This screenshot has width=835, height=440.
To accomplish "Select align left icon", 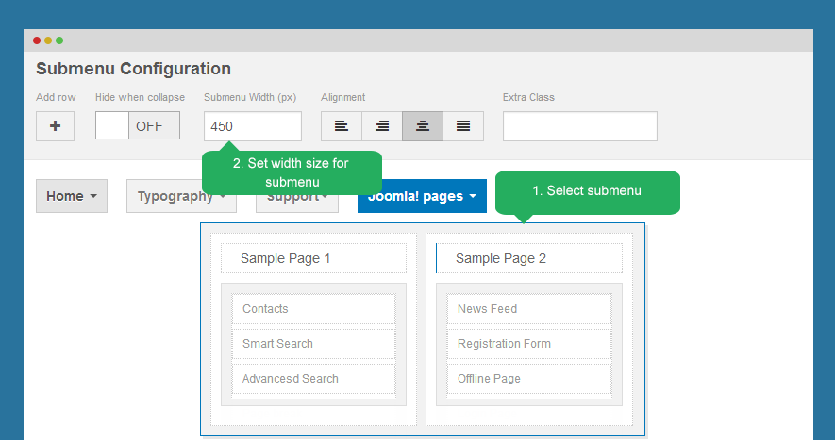I will [x=341, y=126].
